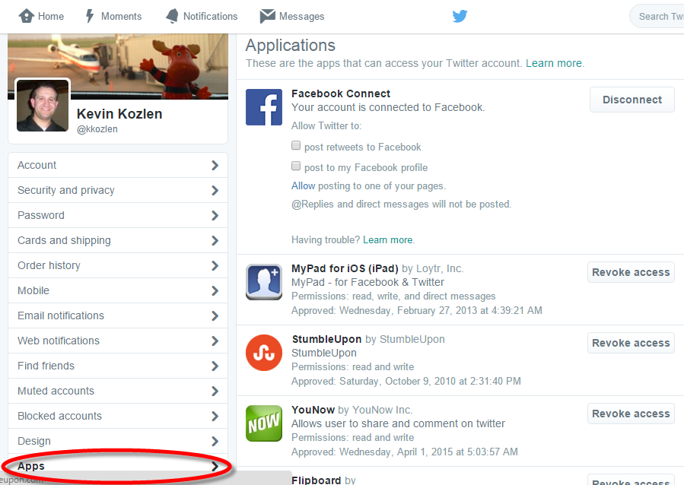684x485 pixels.
Task: Click the profile header banner image
Action: tap(118, 66)
